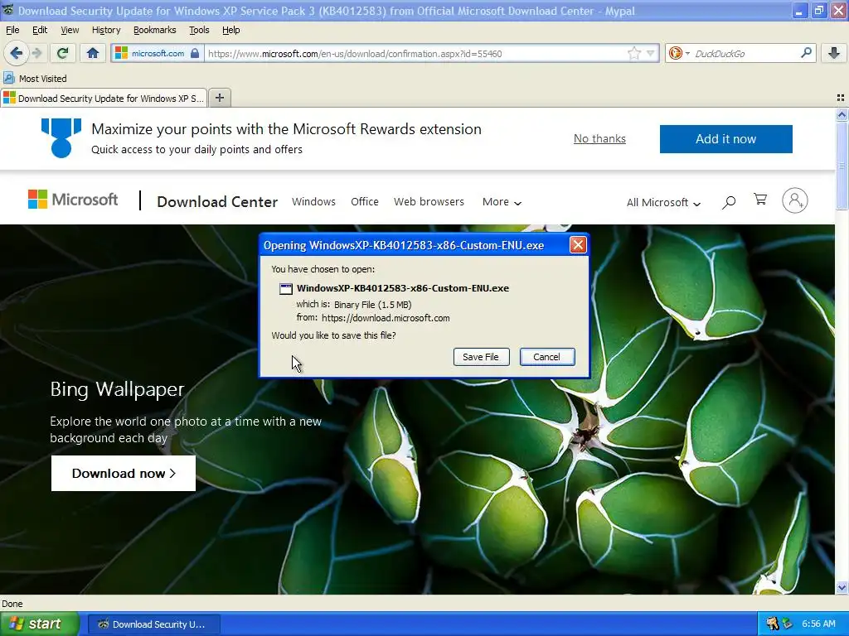
Task: Click the exe file name in the dialog
Action: click(x=403, y=288)
